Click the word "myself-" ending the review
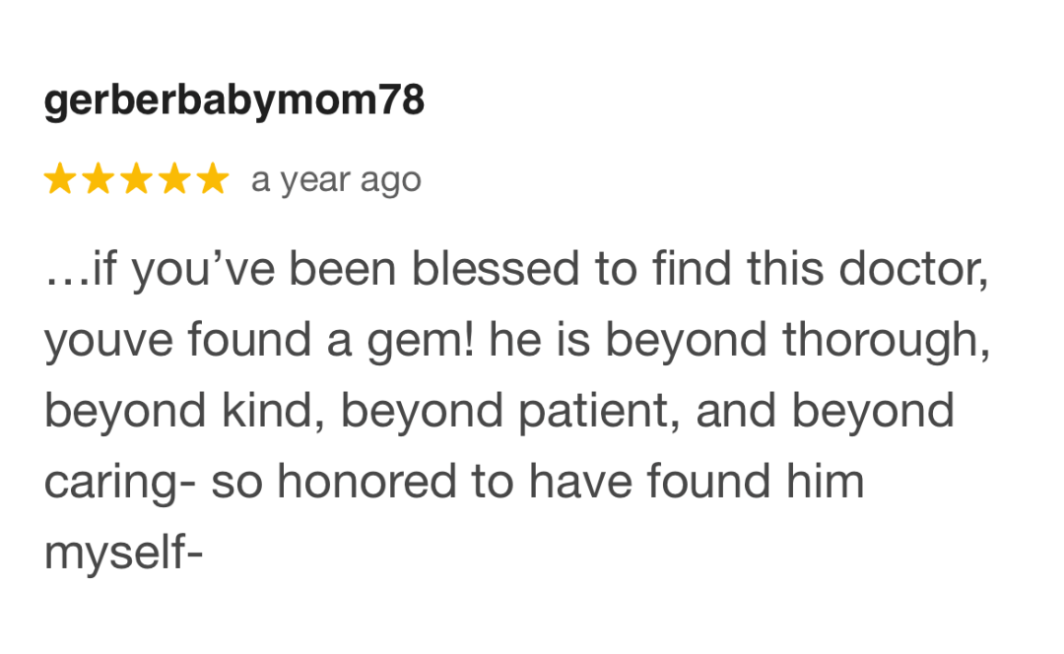The image size is (1064, 654). 123,554
